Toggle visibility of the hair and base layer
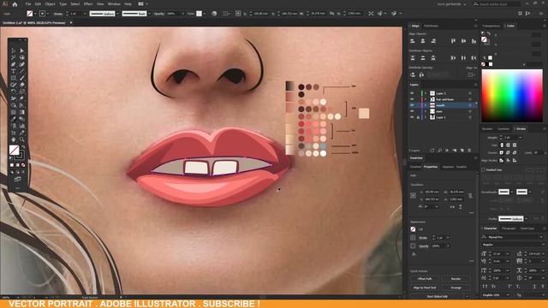The image size is (548, 308). 412,99
